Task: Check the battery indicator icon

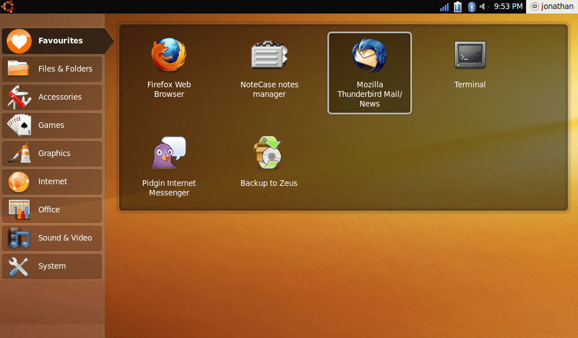Action: 458,7
